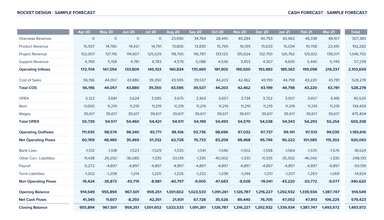Screen dimensions: 384x220
Task: Select the Bank Loan row label
Action: [28, 150]
